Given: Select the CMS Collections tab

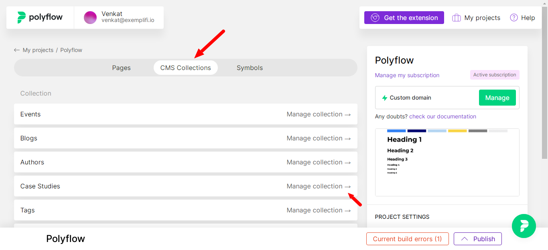Looking at the screenshot, I should 186,68.
